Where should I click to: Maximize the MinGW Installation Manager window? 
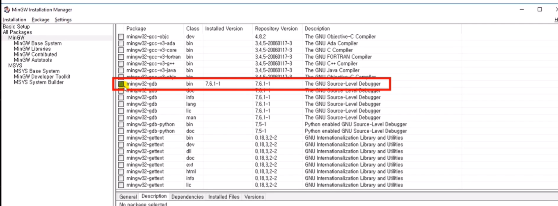pos(540,9)
